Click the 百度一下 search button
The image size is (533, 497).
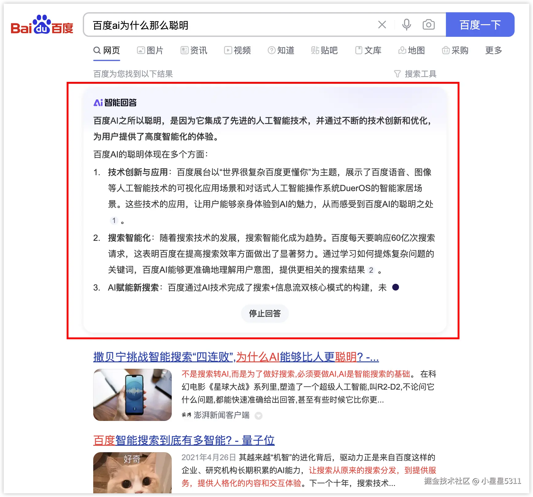point(480,25)
